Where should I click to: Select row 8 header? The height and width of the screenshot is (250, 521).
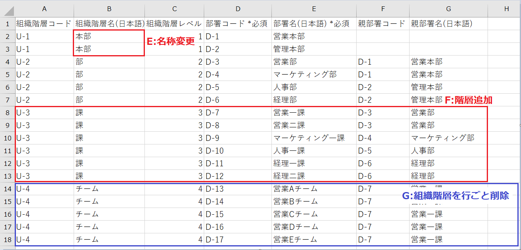pos(8,113)
